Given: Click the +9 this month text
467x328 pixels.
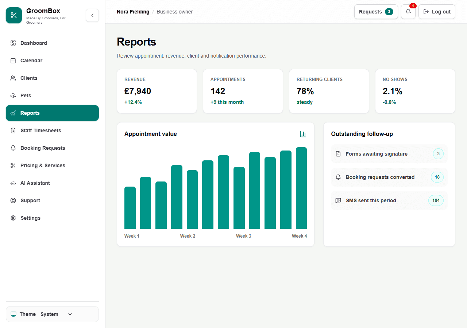Looking at the screenshot, I should [227, 102].
